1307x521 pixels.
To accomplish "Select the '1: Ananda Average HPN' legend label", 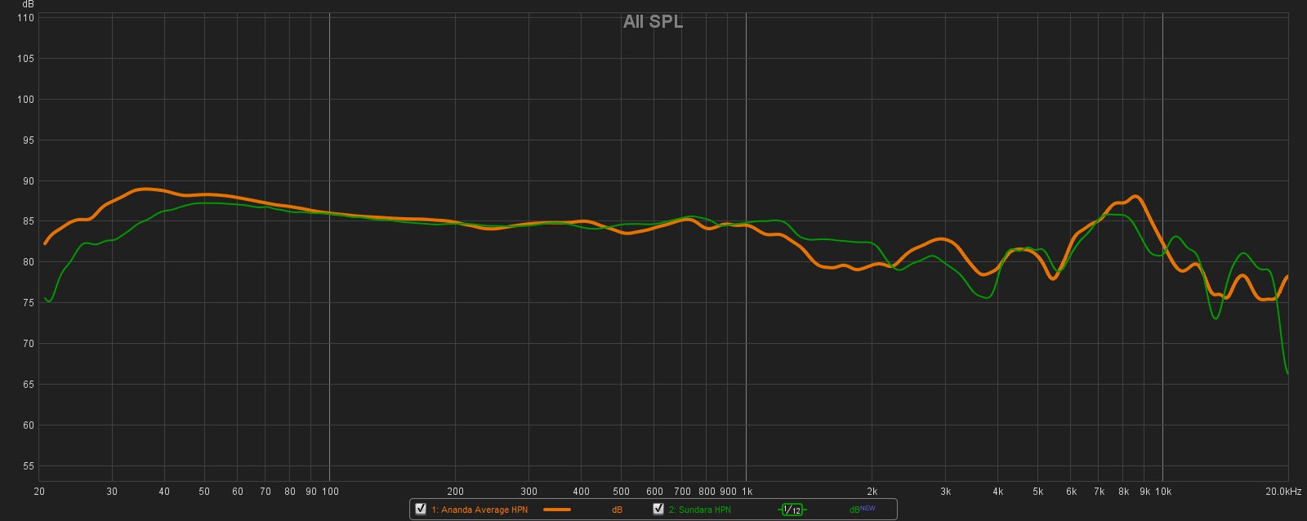I will [479, 510].
